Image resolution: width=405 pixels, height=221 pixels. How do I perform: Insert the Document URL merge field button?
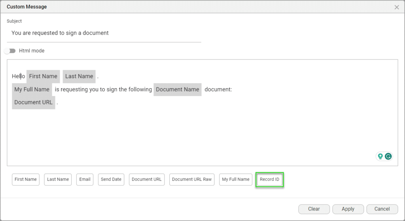pyautogui.click(x=146, y=179)
